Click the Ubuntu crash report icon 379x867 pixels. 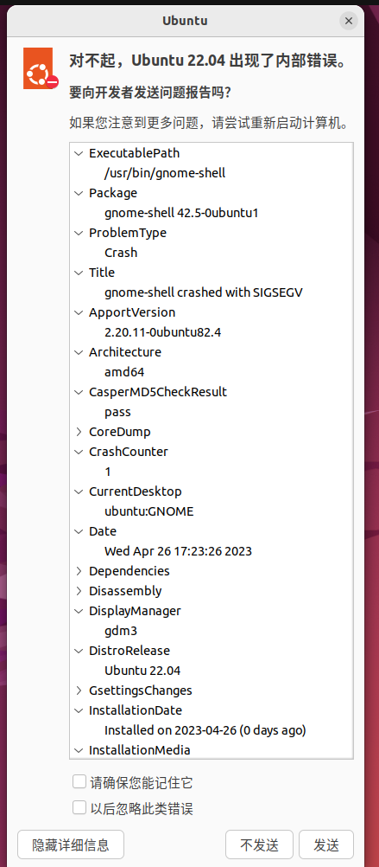coord(41,68)
